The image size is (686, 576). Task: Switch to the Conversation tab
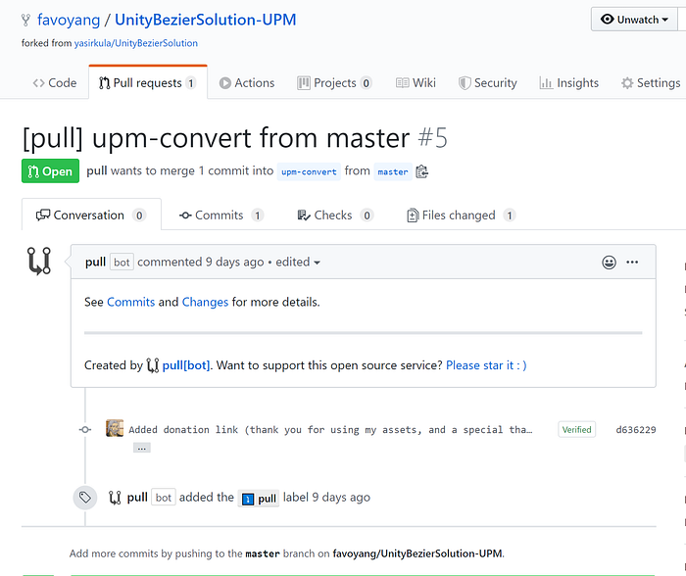(91, 215)
